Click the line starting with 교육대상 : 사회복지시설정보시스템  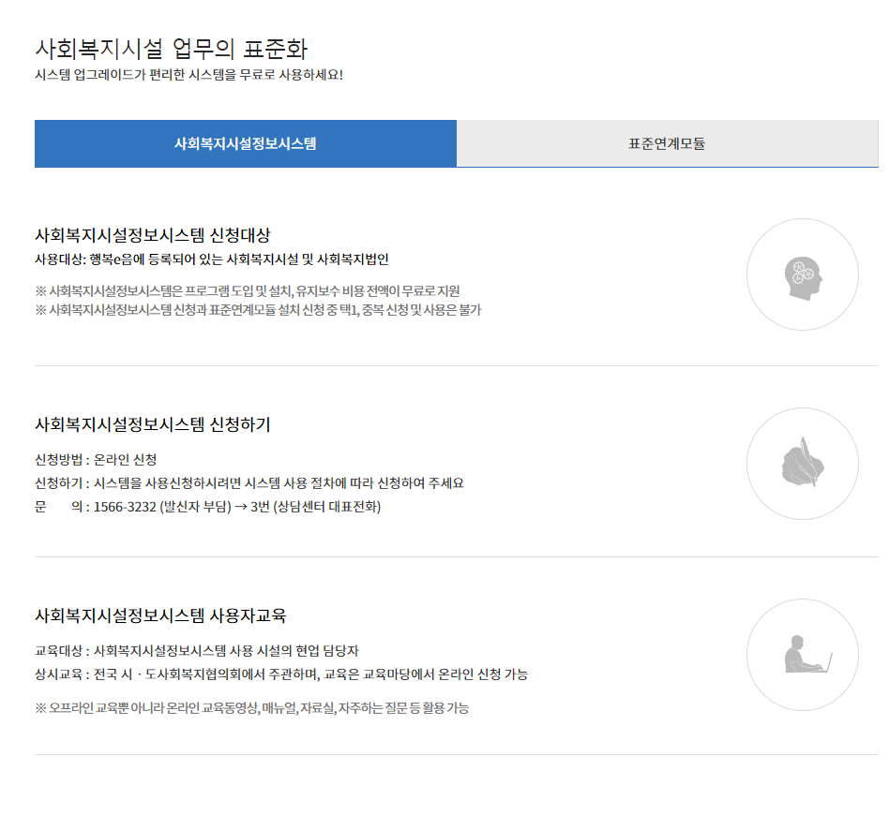pos(197,651)
